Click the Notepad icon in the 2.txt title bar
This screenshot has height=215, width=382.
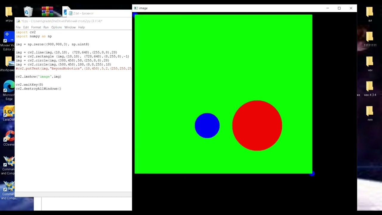[70, 13]
